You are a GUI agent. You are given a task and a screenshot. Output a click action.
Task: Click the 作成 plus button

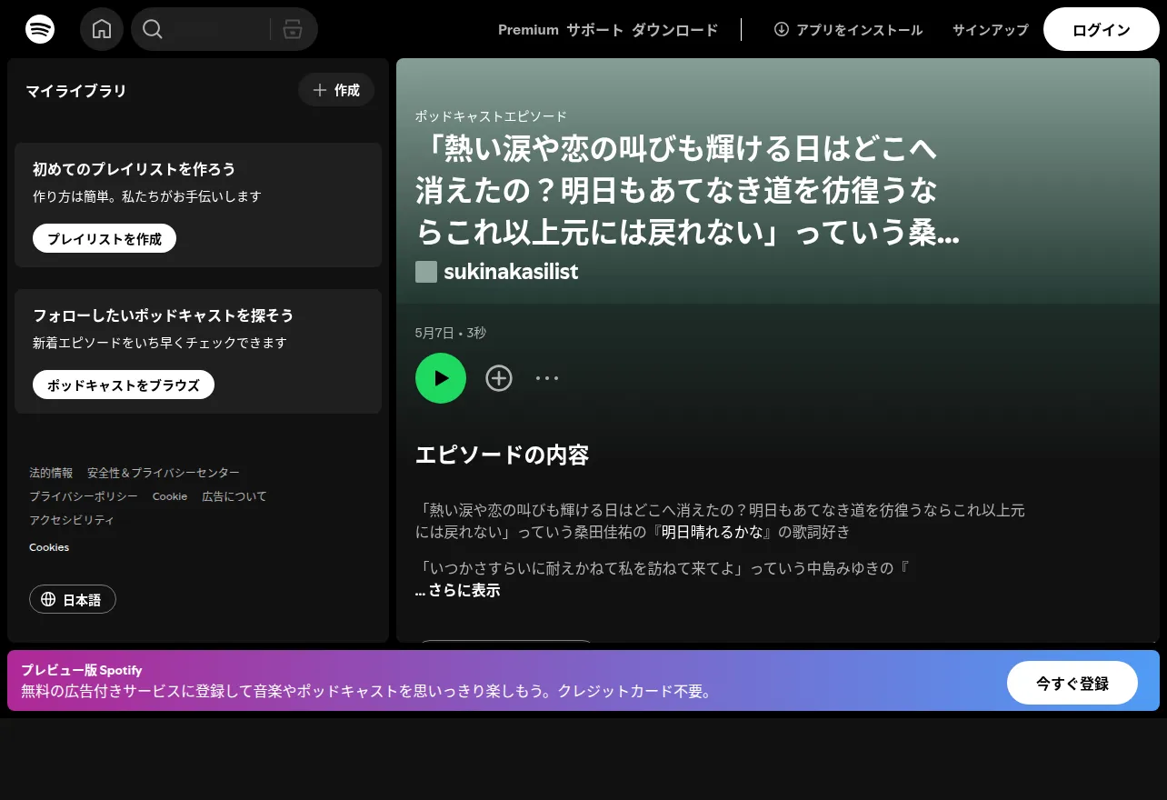[x=336, y=90]
